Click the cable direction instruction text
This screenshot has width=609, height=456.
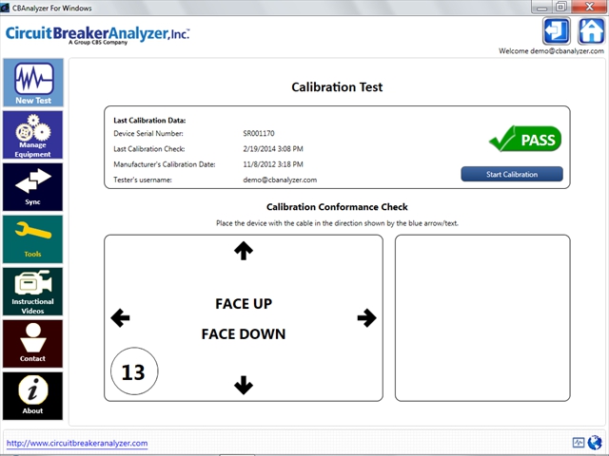tap(337, 223)
